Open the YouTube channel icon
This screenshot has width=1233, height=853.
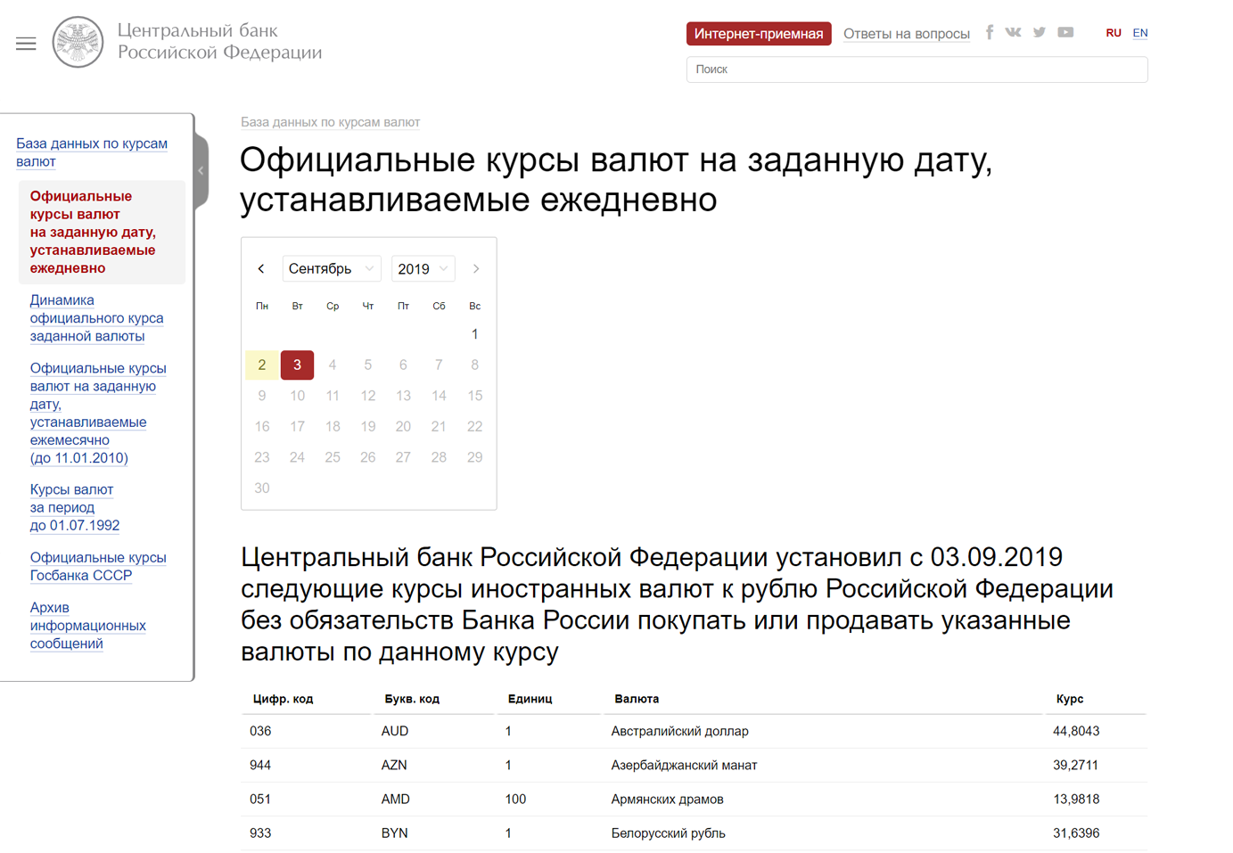tap(1065, 32)
